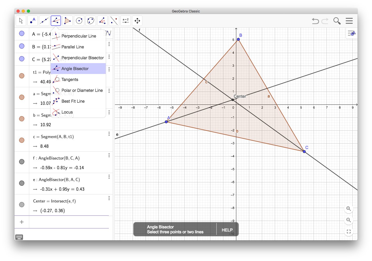Screen dimensions: 372x261
Task: Click the Undo arrow icon
Action: click(x=315, y=21)
